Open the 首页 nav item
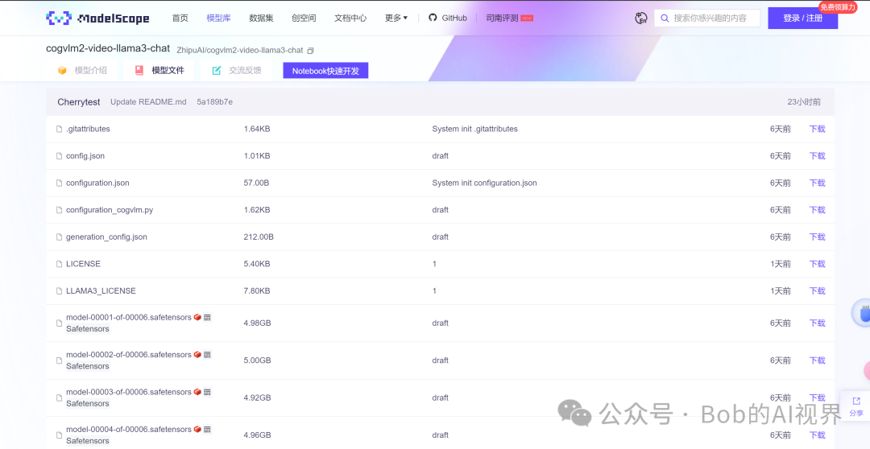 coord(180,18)
